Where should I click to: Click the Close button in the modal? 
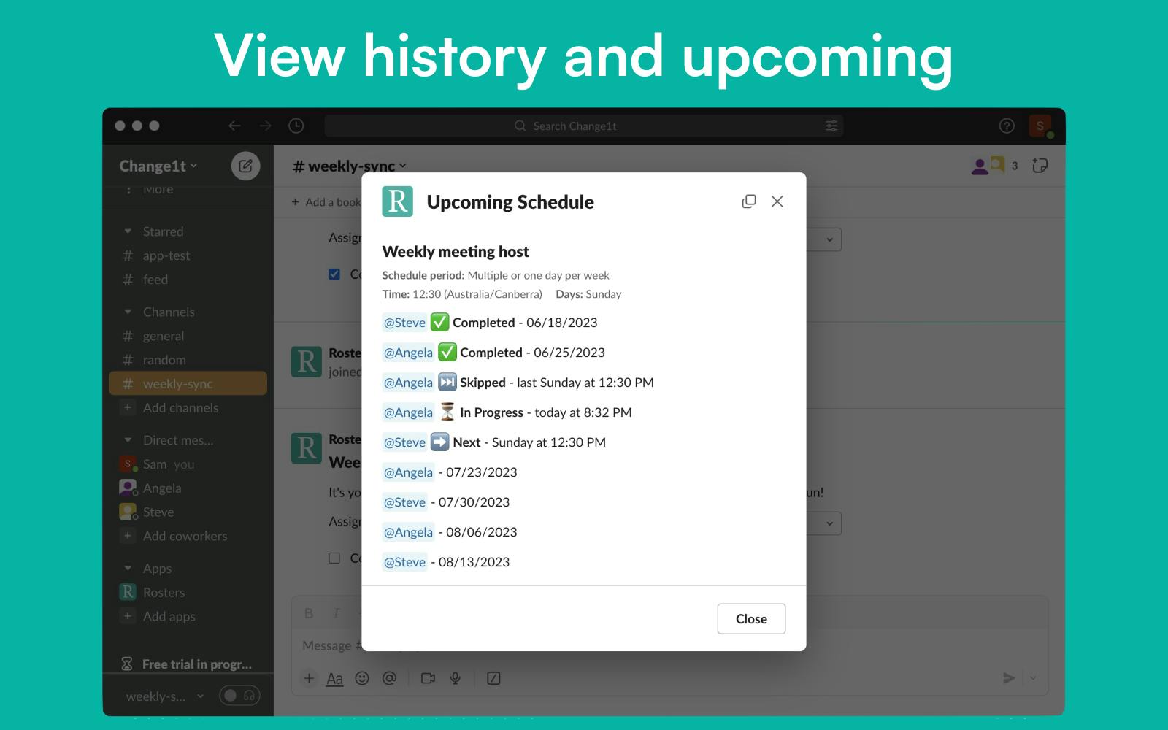tap(751, 618)
